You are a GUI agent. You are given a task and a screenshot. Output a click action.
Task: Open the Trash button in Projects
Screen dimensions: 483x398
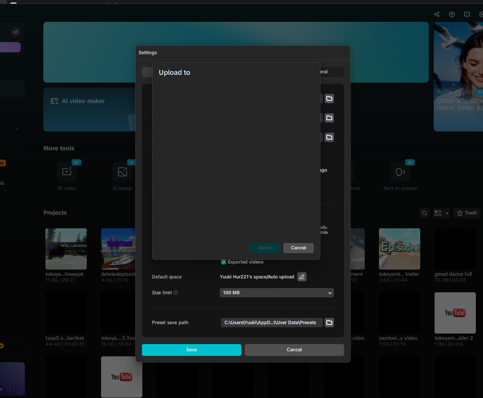(467, 213)
